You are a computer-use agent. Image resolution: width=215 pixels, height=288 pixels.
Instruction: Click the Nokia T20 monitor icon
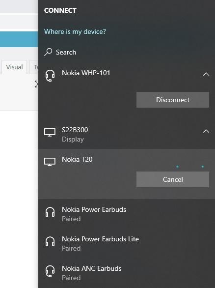pyautogui.click(x=50, y=162)
